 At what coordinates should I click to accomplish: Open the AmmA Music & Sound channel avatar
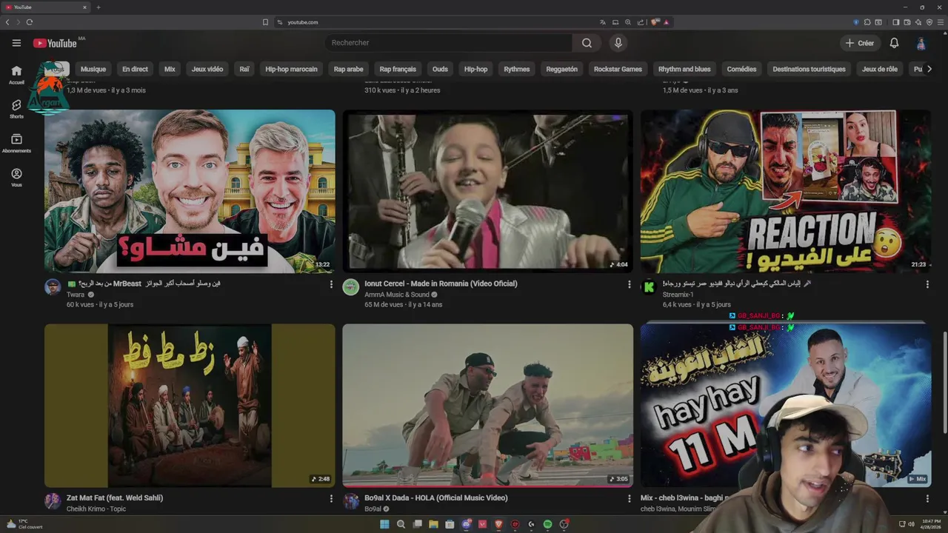350,287
